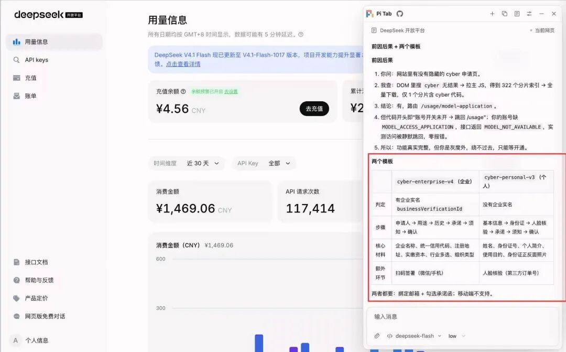
Task: Click the 网页版免费对话 chat bubble icon
Action: pos(17,316)
